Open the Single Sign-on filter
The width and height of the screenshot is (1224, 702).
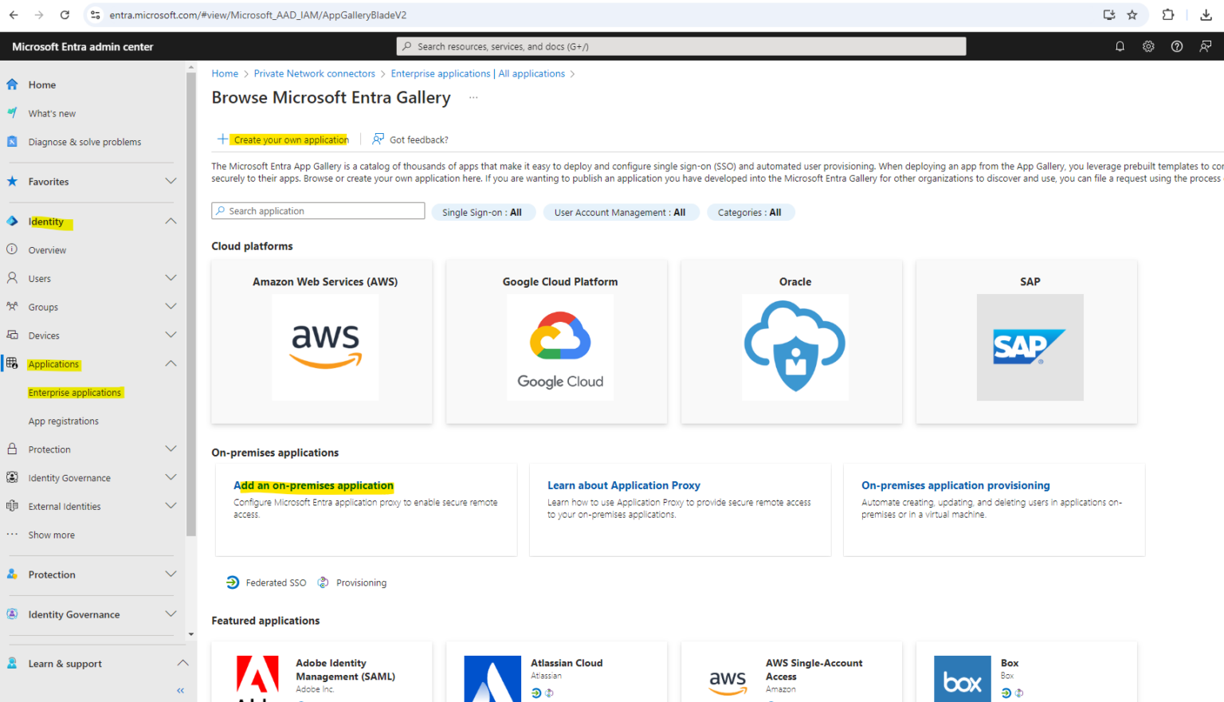482,213
